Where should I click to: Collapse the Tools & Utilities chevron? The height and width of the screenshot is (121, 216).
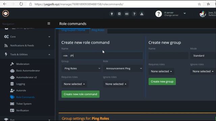(49, 54)
